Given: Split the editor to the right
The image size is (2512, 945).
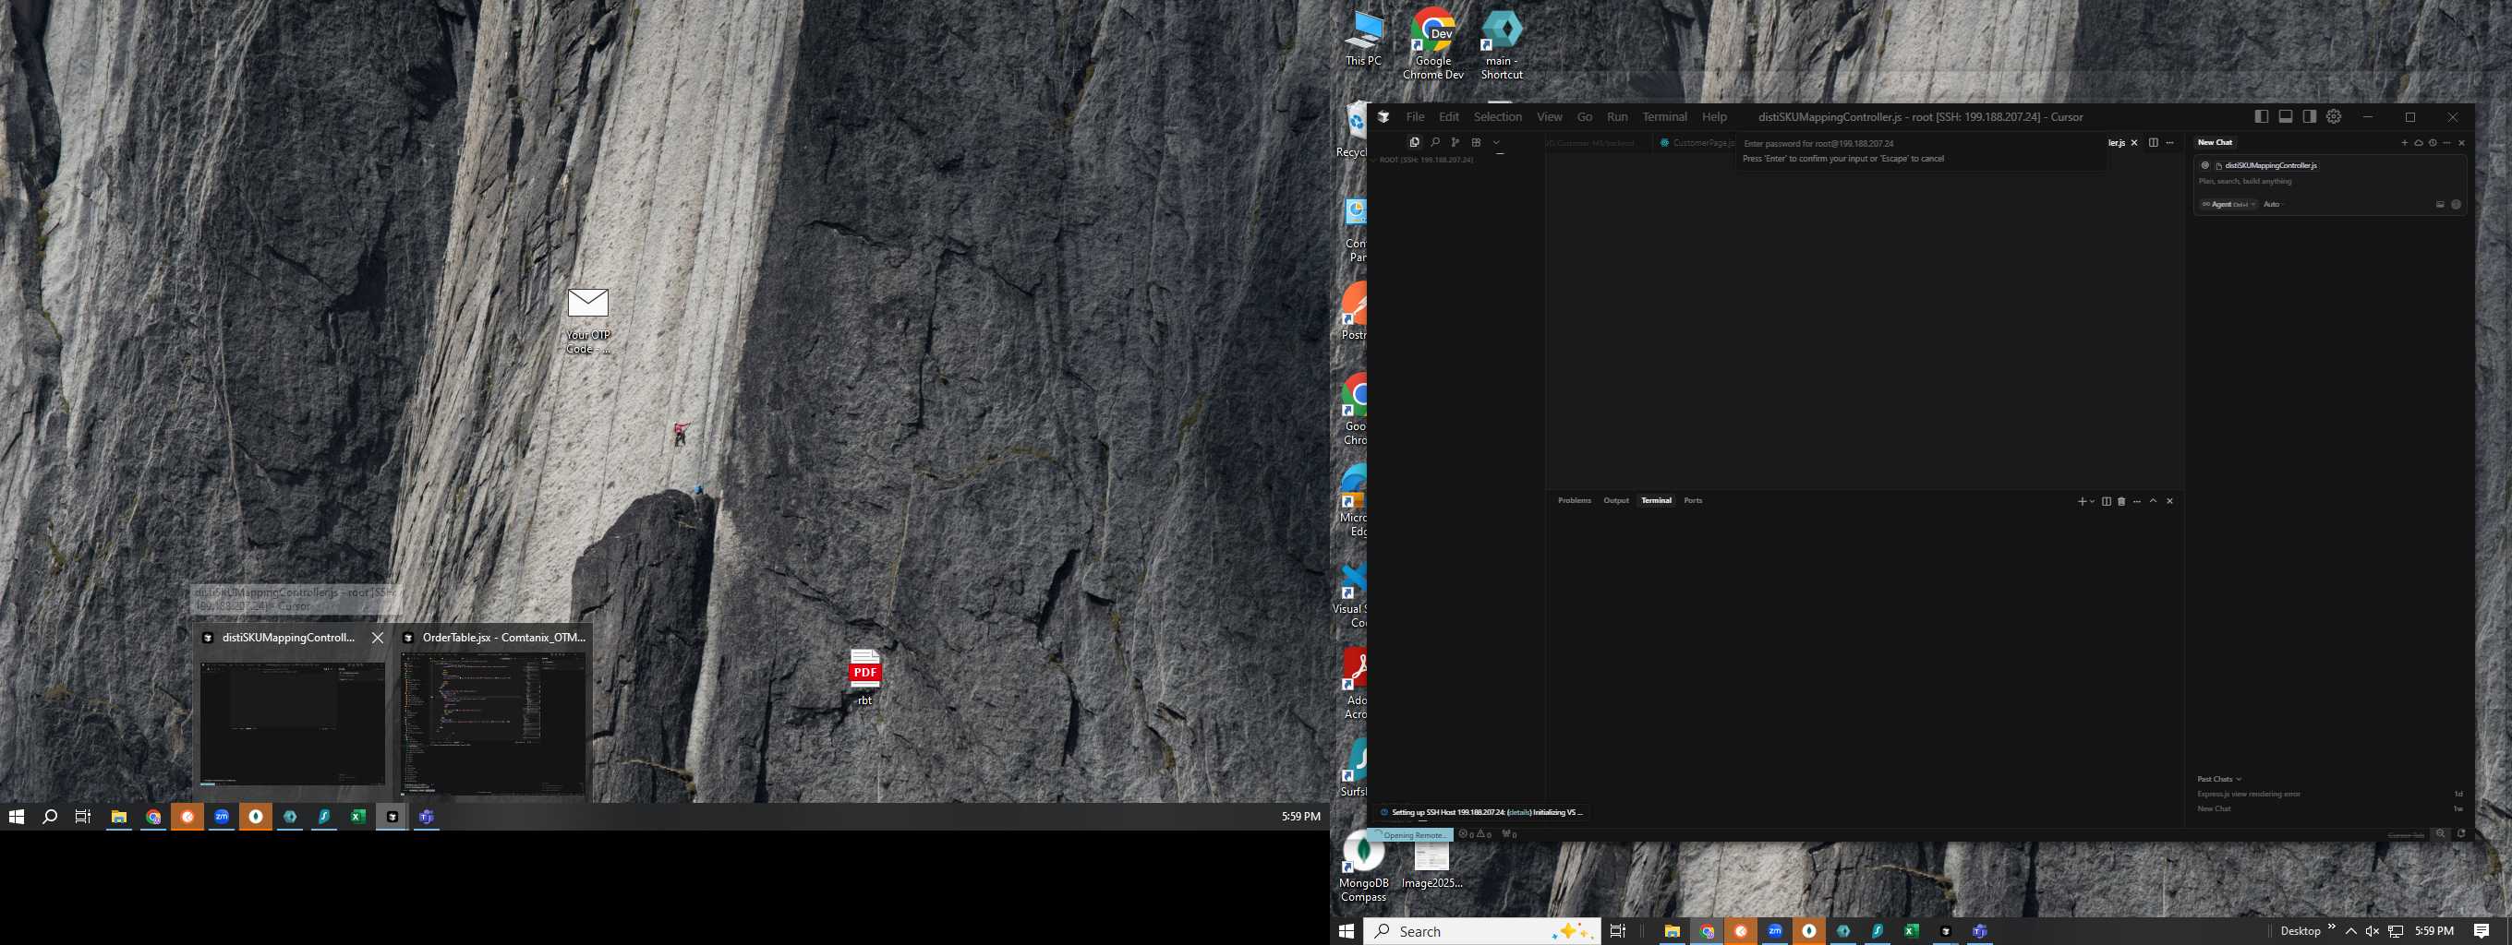Looking at the screenshot, I should [x=2153, y=143].
